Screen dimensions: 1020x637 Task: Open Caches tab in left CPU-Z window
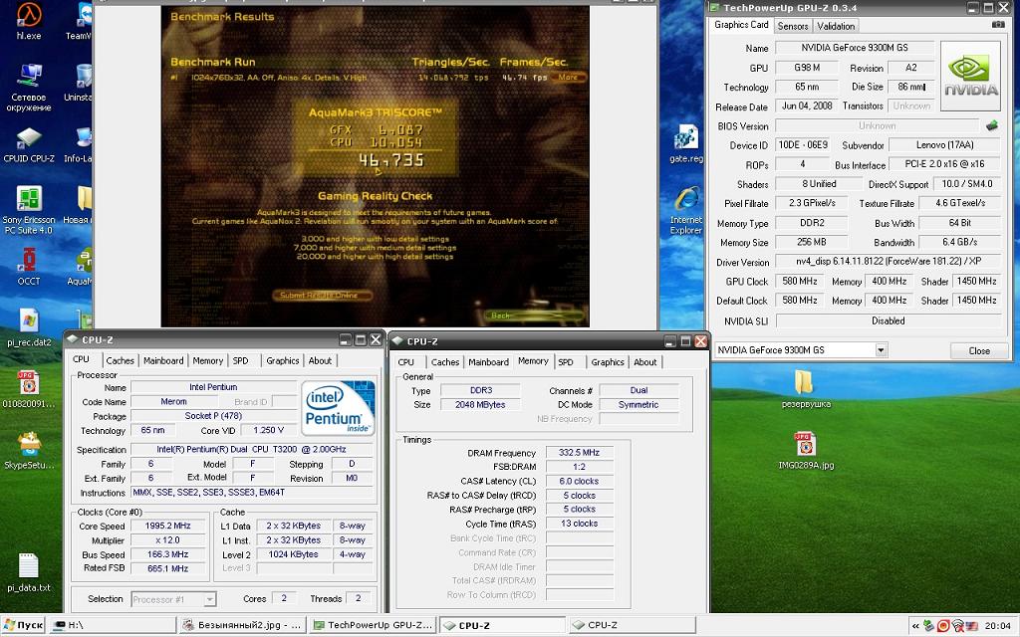tap(120, 360)
